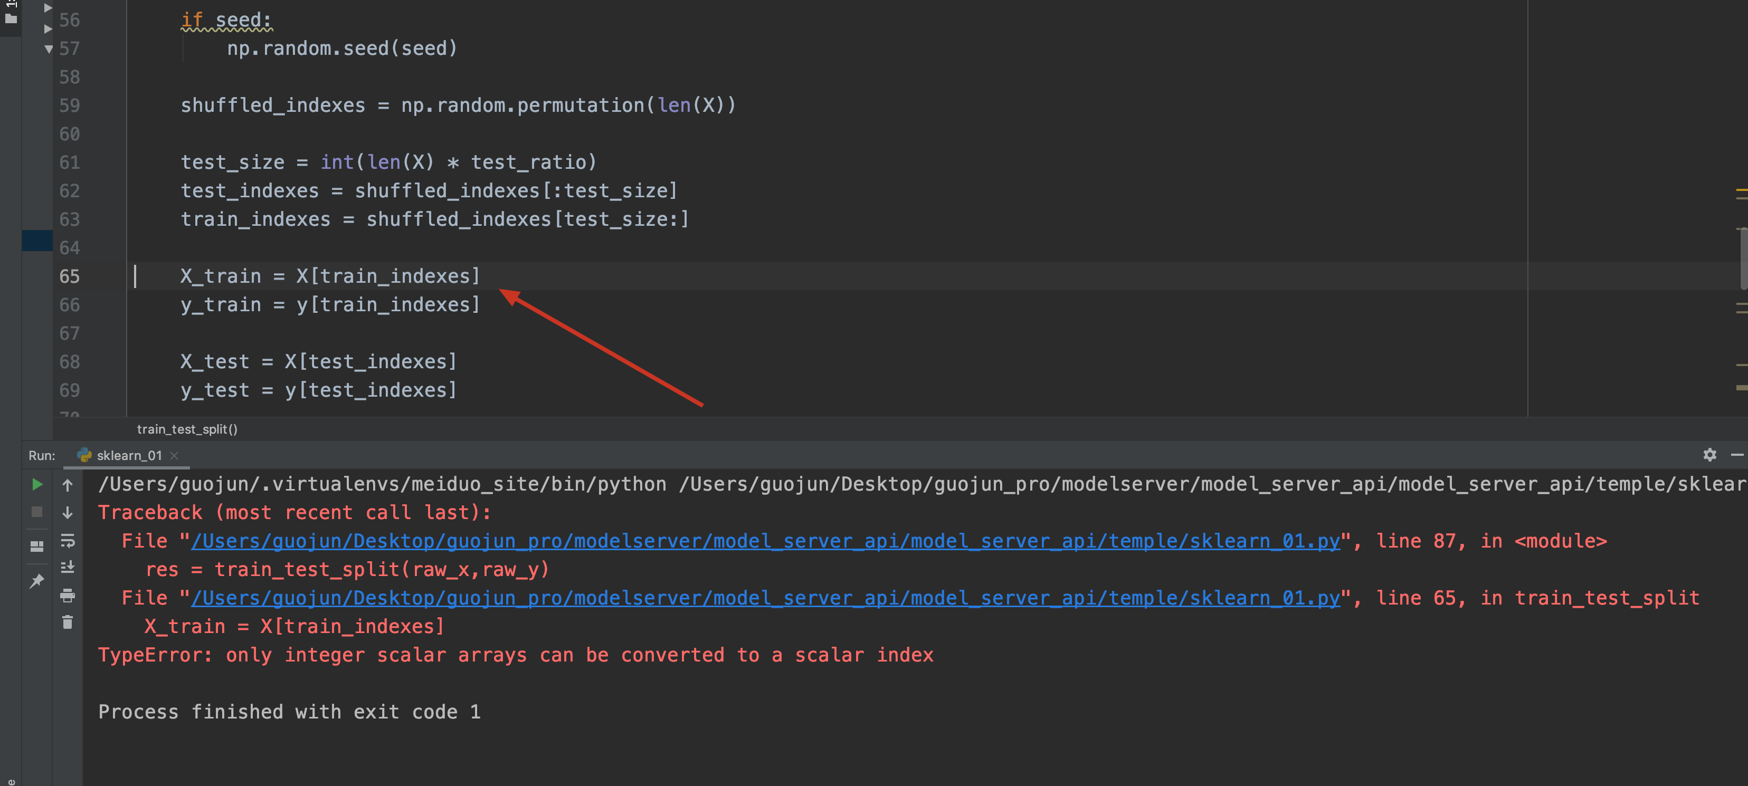Click the gray stop process square
The height and width of the screenshot is (786, 1748).
point(37,512)
